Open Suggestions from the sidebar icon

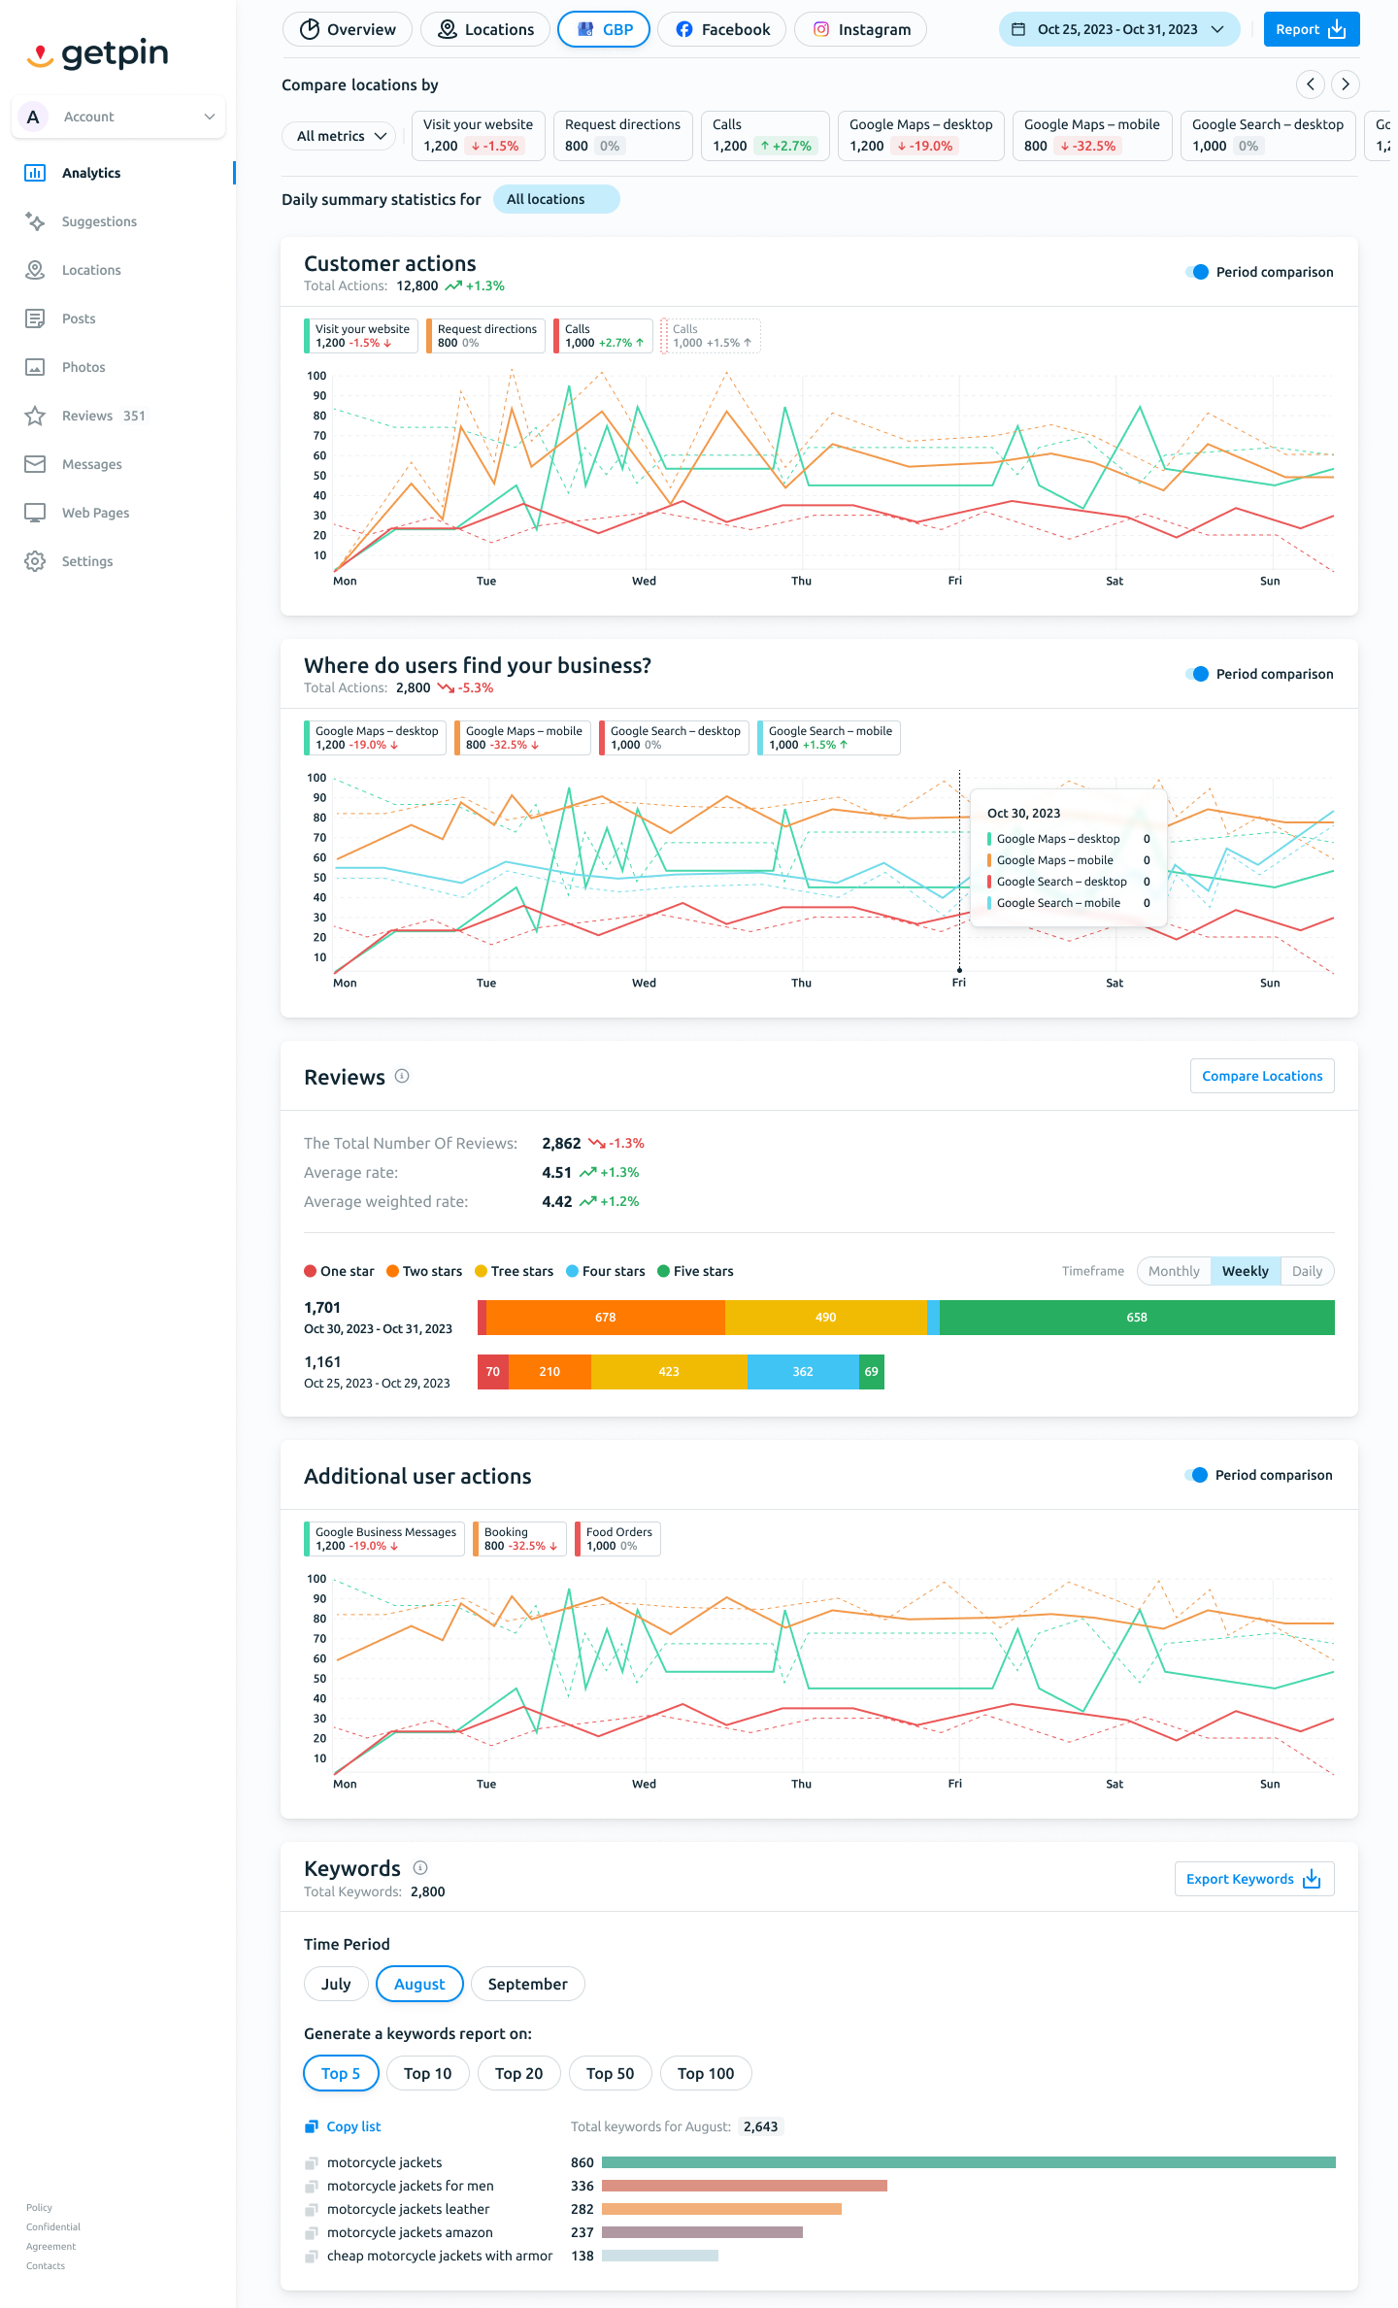tap(35, 221)
